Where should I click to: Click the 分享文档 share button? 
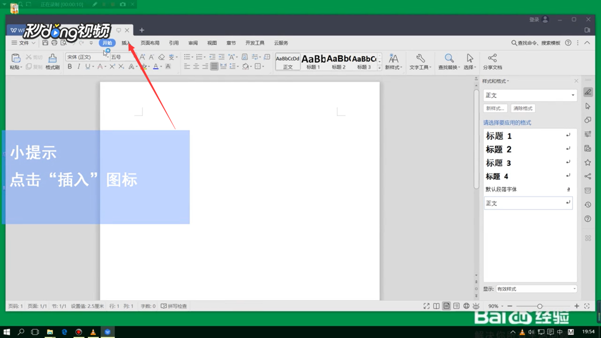coord(492,61)
